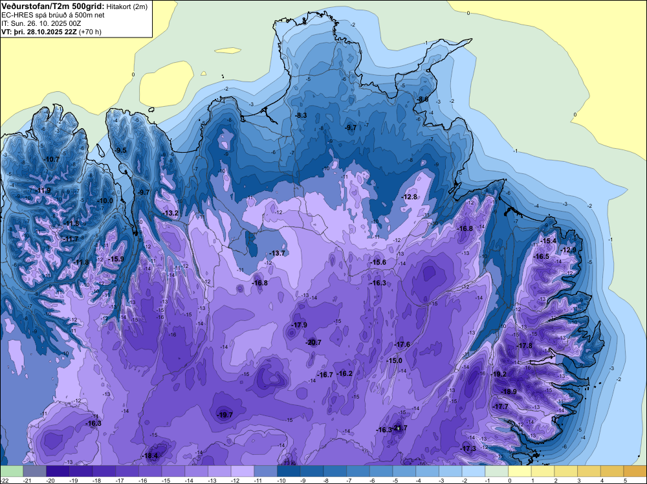The width and height of the screenshot is (647, 484).
Task: Click the -15.0 temperature label
Action: point(394,360)
